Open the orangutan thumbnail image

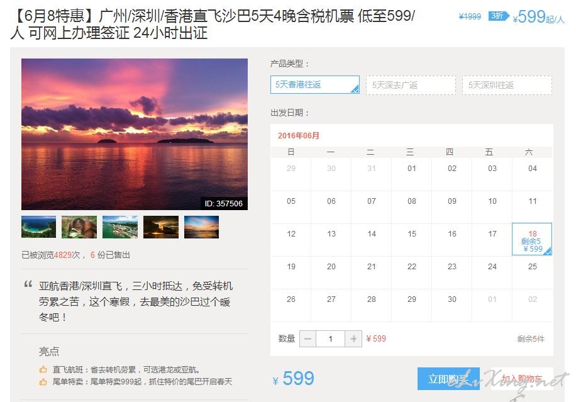pos(79,227)
